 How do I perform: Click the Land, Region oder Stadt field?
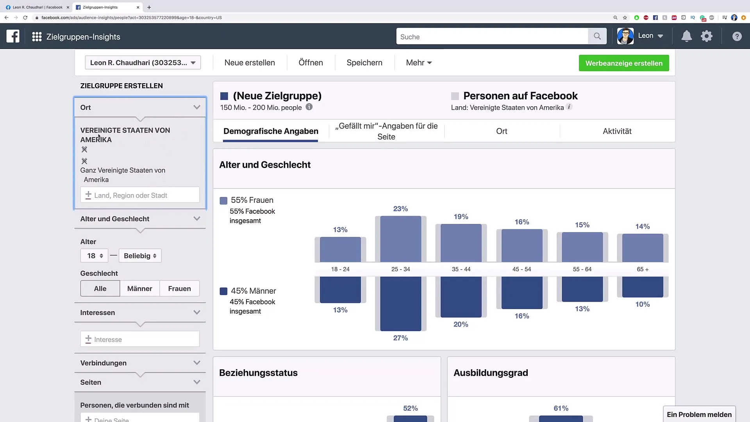point(140,195)
